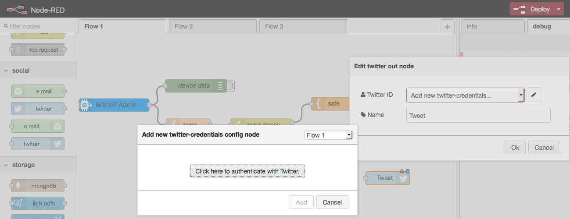
Task: Collapse the social palette category
Action: click(38, 71)
